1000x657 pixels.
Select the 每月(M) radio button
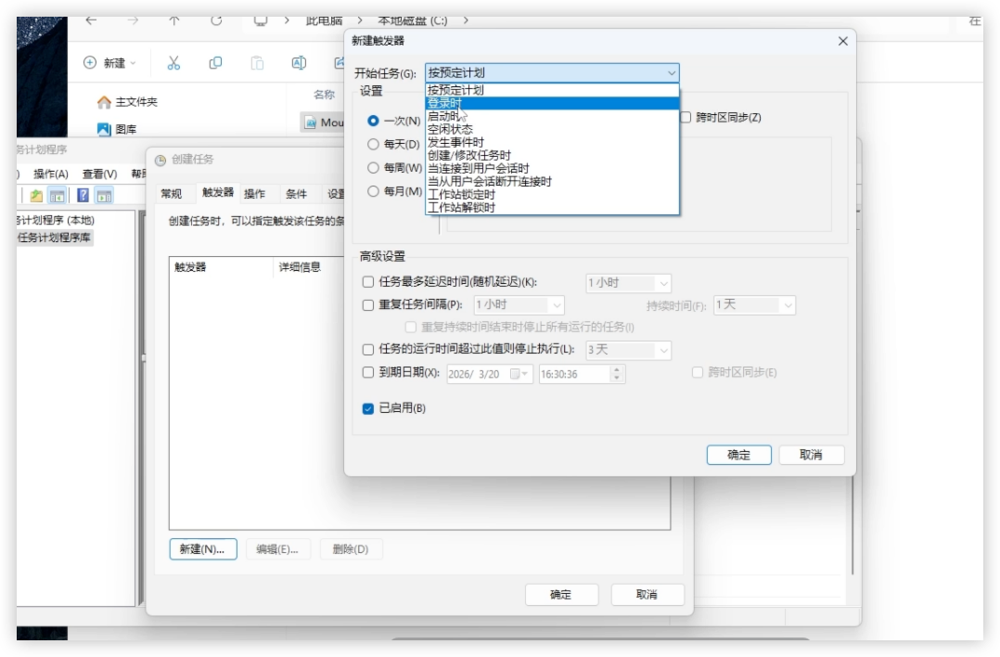point(374,191)
